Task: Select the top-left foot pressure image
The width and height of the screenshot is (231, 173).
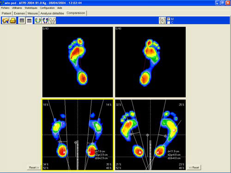Action: click(x=78, y=62)
